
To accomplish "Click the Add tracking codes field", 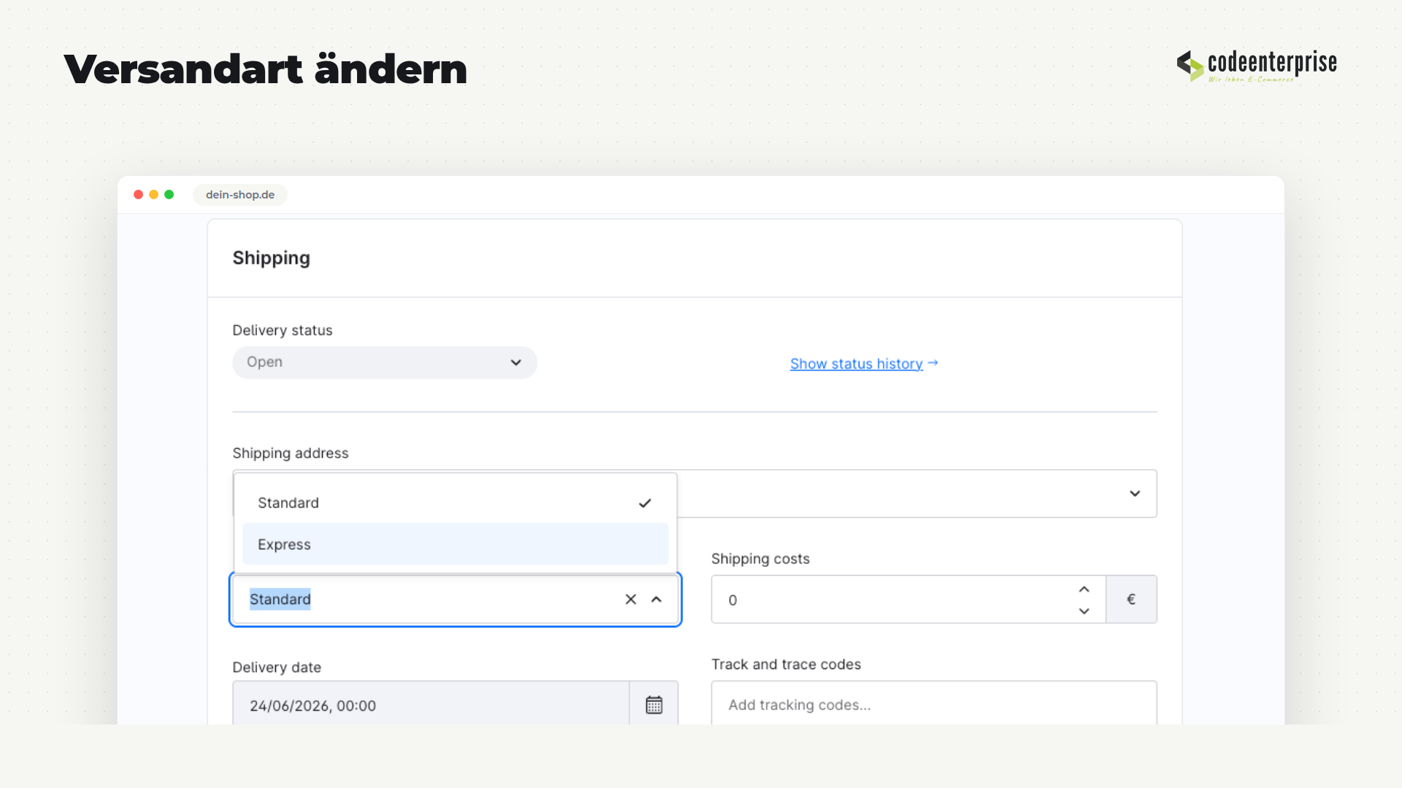I will pos(934,705).
